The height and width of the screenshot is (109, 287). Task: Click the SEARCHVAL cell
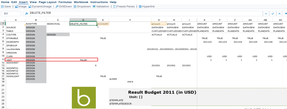(58, 24)
